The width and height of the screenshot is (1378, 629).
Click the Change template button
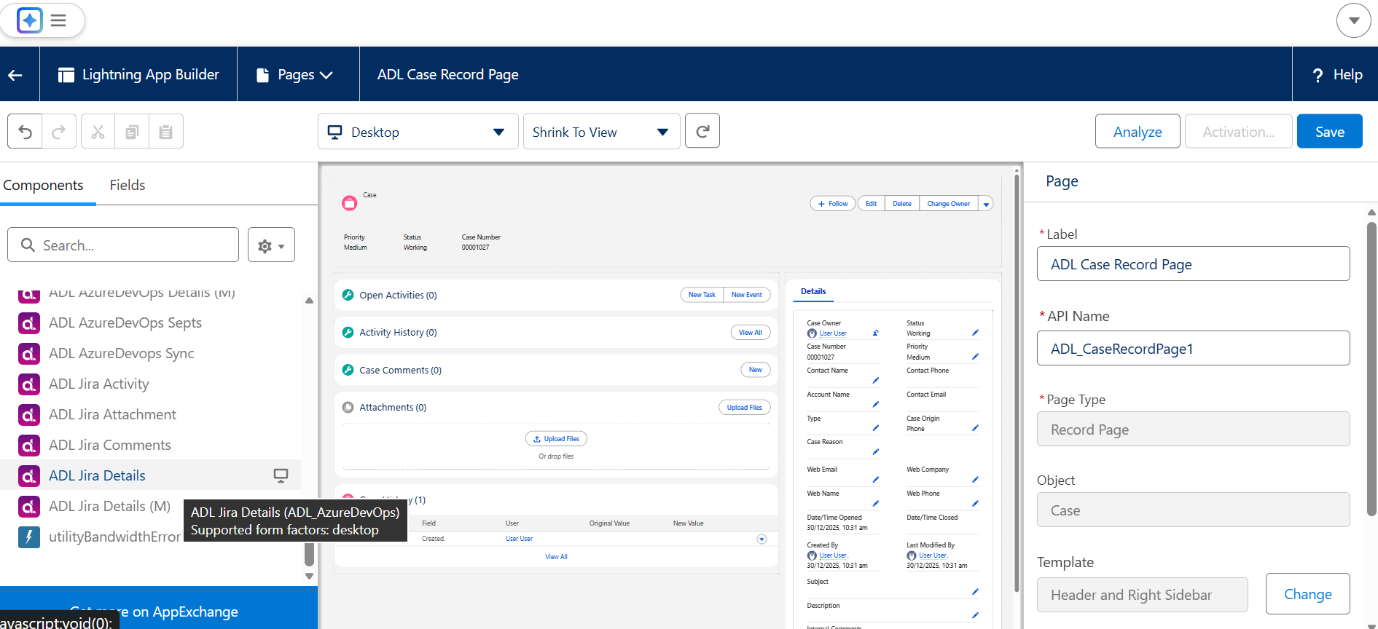1308,594
